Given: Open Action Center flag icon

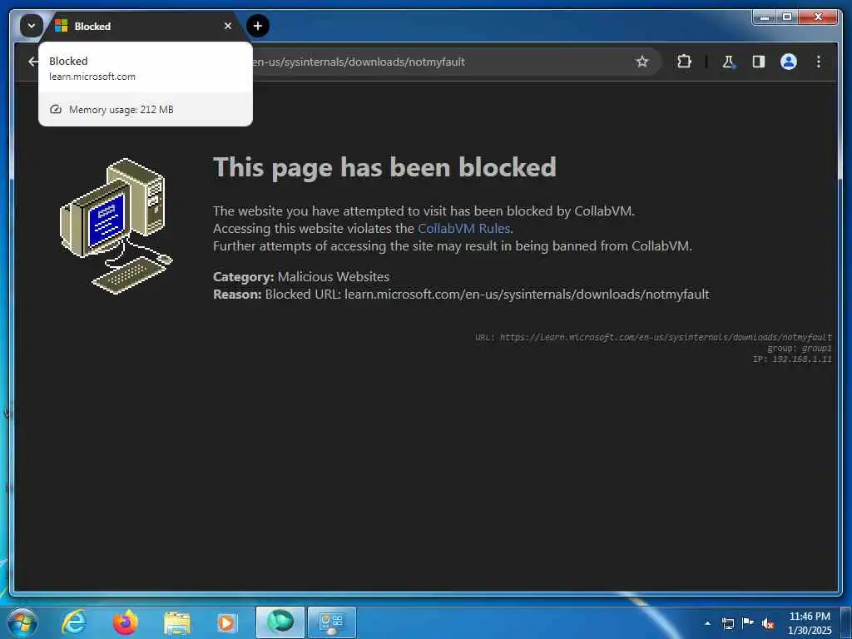Looking at the screenshot, I should [x=748, y=623].
